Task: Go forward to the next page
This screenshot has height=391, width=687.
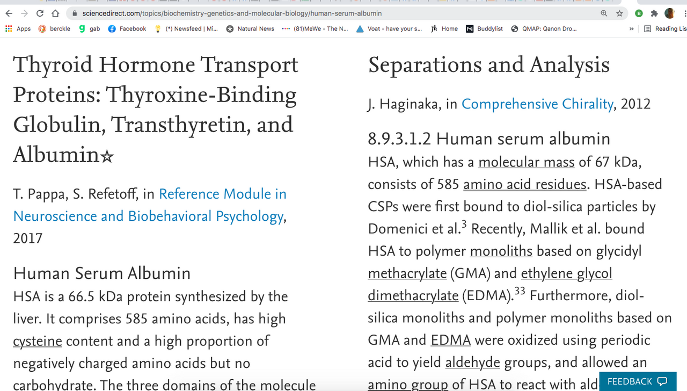Action: 24,13
